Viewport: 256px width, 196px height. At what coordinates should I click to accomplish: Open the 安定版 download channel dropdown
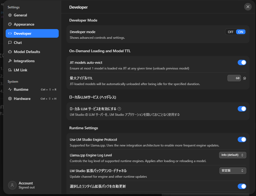tap(233, 171)
